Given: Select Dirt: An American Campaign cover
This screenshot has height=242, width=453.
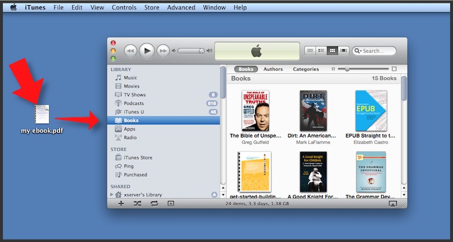Looking at the screenshot, I should pos(313,111).
